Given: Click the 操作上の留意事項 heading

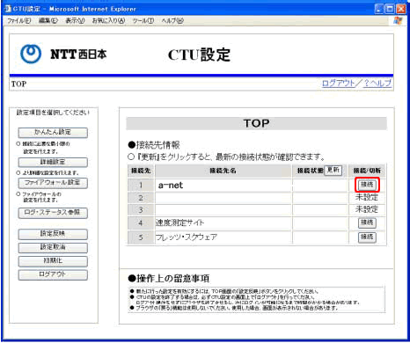Looking at the screenshot, I should (x=169, y=279).
